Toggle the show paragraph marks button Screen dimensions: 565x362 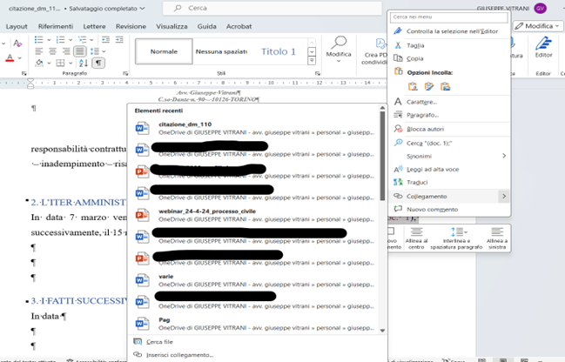98,64
